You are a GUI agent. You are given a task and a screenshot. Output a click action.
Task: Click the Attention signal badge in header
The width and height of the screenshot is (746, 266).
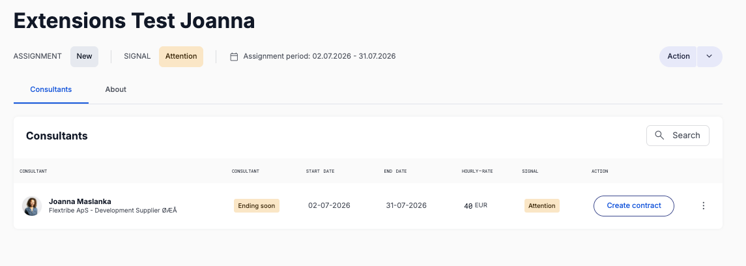[180, 57]
